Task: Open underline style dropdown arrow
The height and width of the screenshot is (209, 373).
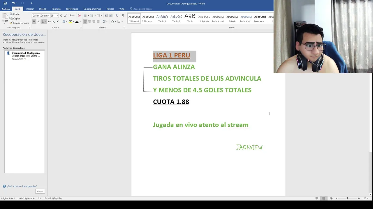Action: pos(46,21)
